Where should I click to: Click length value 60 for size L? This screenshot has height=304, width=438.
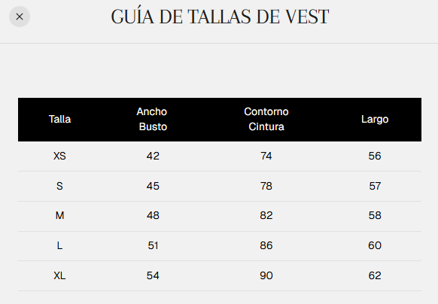(x=375, y=246)
